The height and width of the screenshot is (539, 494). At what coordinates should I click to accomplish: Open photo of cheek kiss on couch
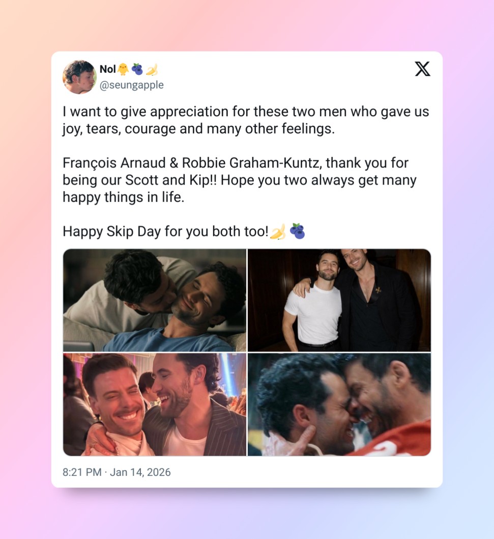click(155, 300)
